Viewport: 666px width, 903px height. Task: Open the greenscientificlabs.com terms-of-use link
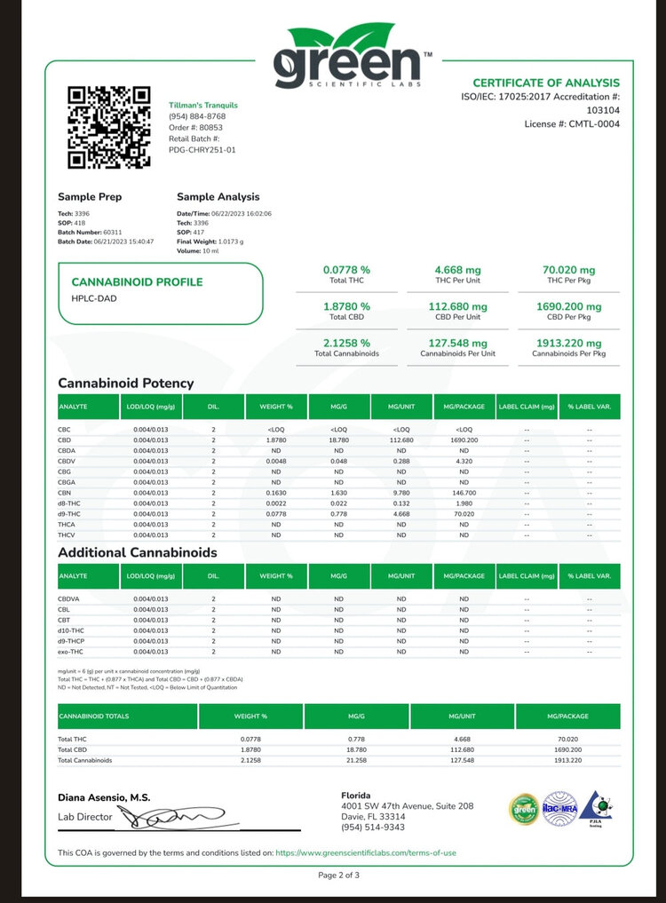pyautogui.click(x=366, y=852)
